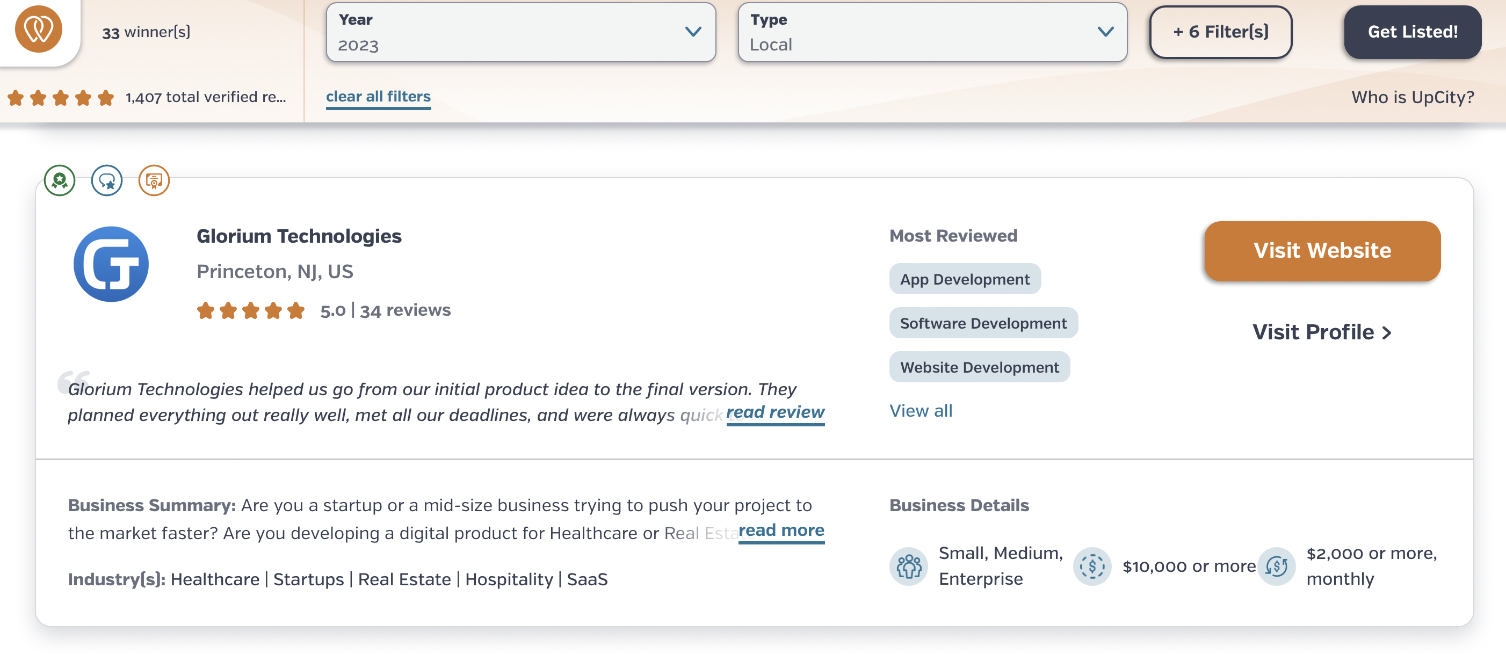Screen dimensions: 1506x654
Task: Click the five-star rating for Glorium Technologies
Action: coord(251,310)
